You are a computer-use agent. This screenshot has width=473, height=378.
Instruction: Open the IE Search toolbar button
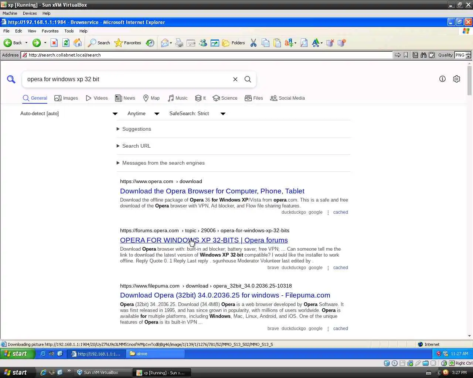tap(99, 43)
